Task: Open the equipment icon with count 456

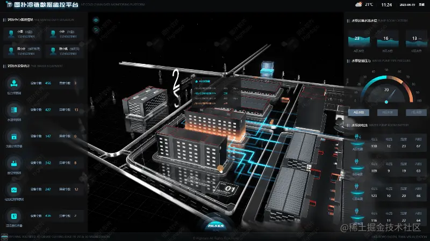Action: pyautogui.click(x=14, y=83)
